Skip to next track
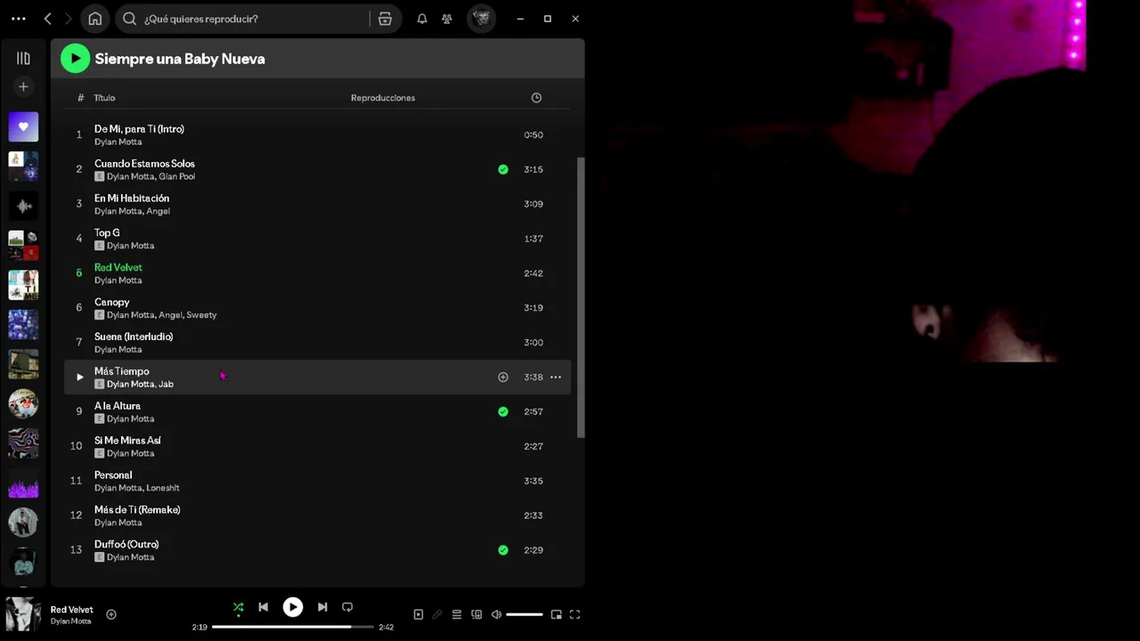Viewport: 1140px width, 641px height. [x=322, y=607]
